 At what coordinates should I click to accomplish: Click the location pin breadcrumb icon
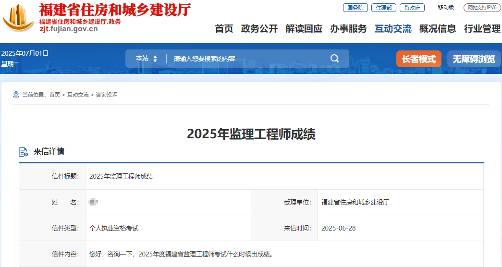(x=16, y=95)
